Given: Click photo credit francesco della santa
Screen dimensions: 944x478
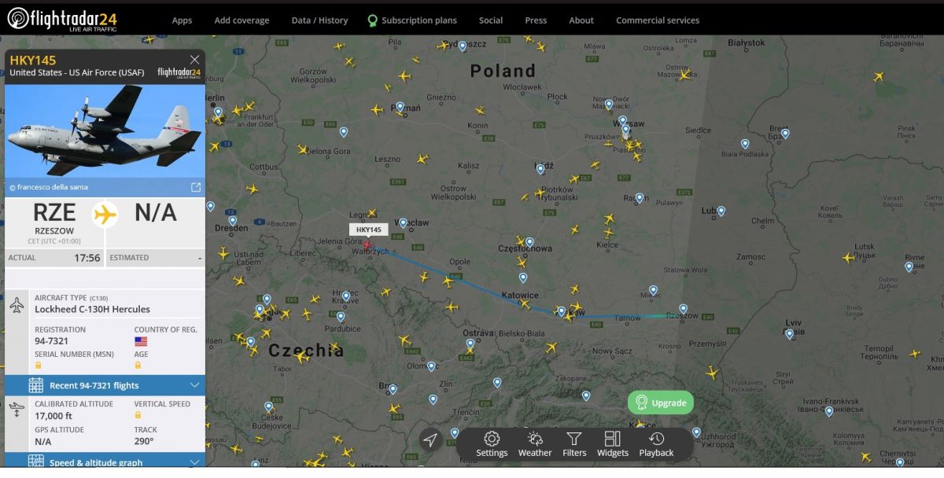Looking at the screenshot, I should 49,187.
